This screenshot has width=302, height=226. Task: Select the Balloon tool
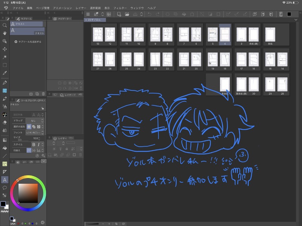(5, 188)
